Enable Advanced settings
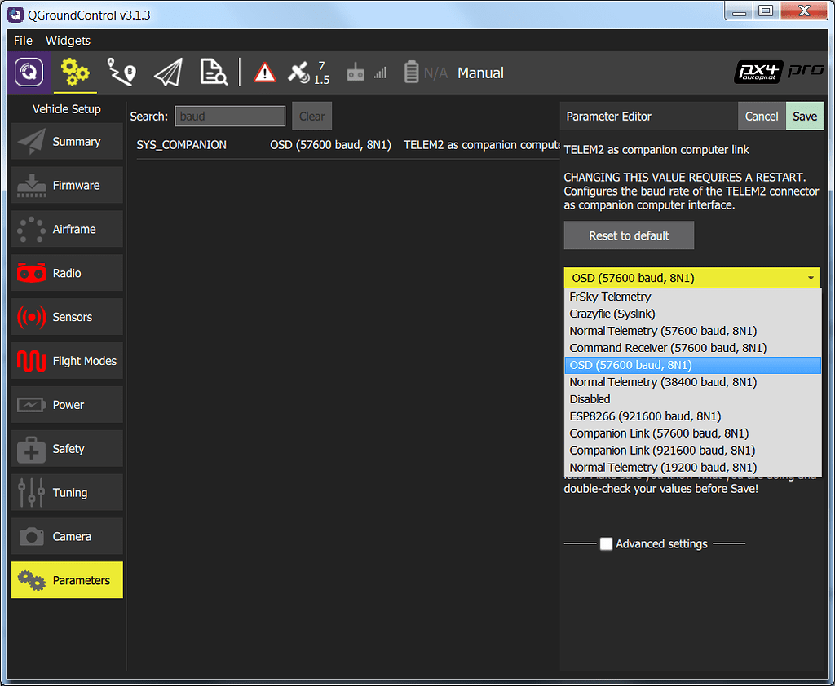 (607, 543)
